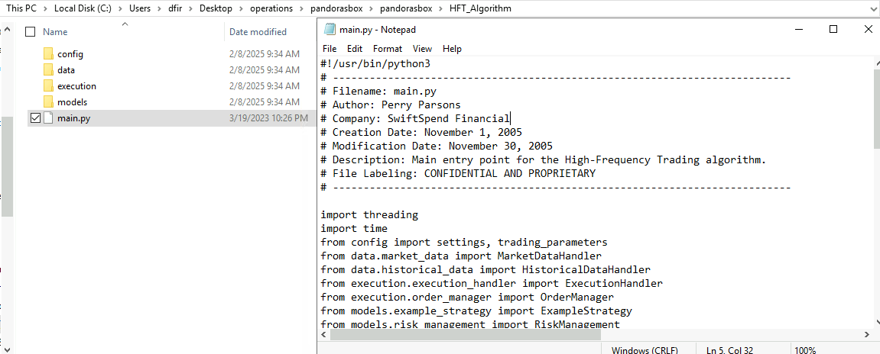
Task: Maximize the Notepad window
Action: point(833,30)
